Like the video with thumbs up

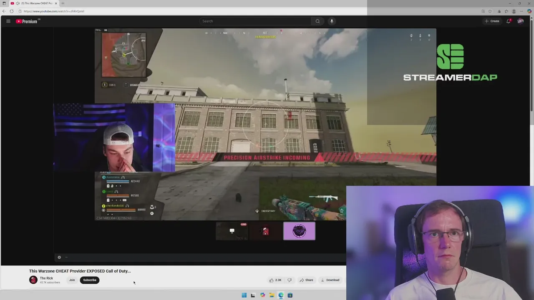[x=275, y=280]
